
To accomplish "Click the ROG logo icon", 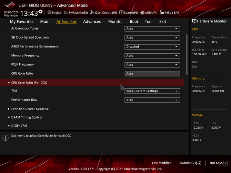I will point(10,5).
